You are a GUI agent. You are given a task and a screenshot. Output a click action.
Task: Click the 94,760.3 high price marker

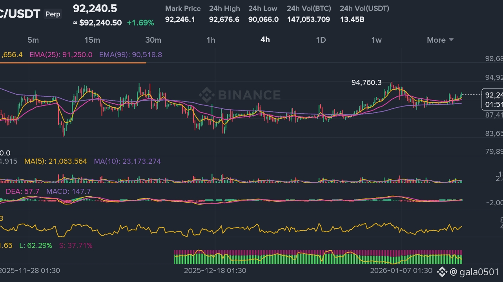point(366,83)
